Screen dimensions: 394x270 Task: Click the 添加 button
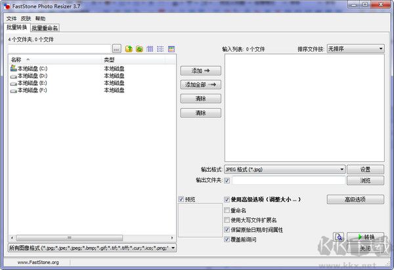click(x=200, y=71)
